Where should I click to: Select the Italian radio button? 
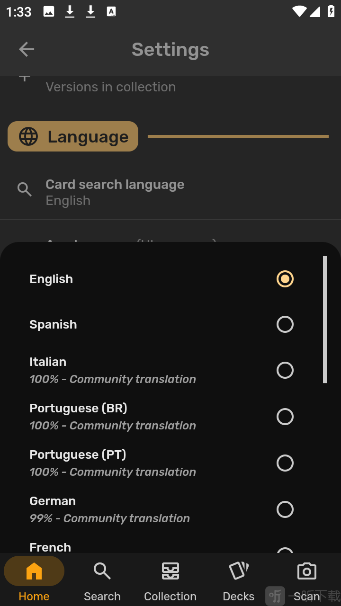pos(285,370)
